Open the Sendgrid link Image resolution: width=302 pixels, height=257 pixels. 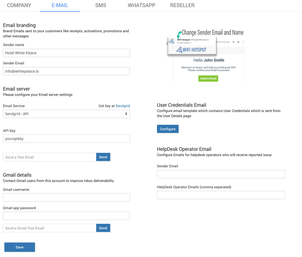click(123, 106)
